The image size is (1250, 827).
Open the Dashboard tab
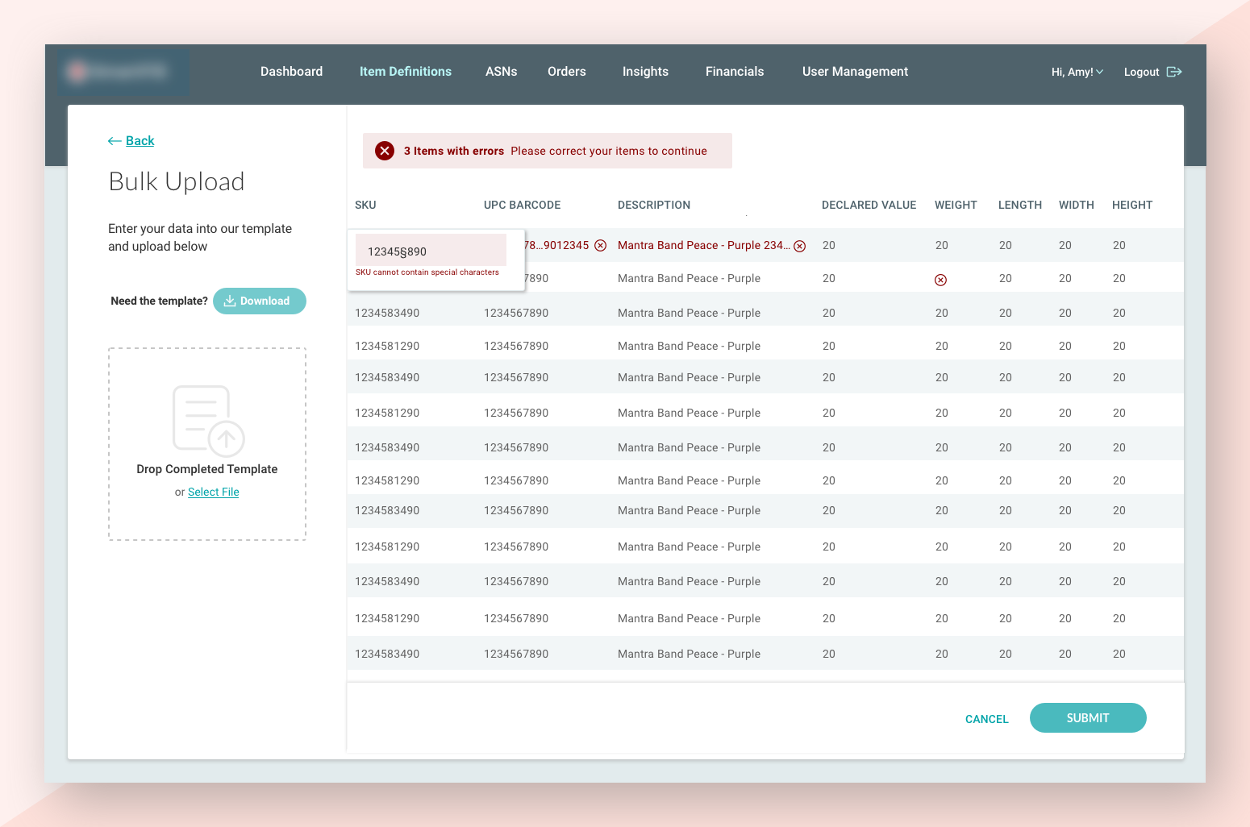point(291,72)
